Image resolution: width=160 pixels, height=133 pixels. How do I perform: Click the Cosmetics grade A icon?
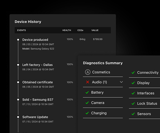point(87,72)
